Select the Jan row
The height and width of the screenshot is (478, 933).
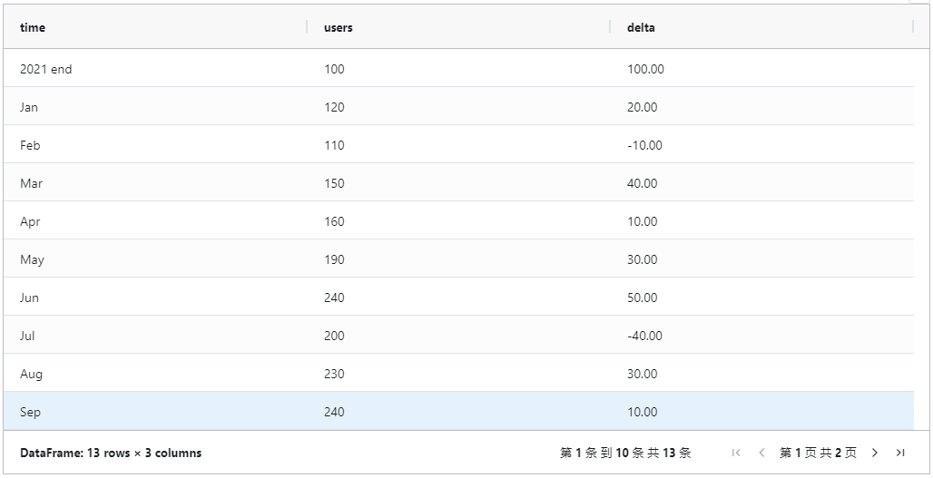(29, 107)
